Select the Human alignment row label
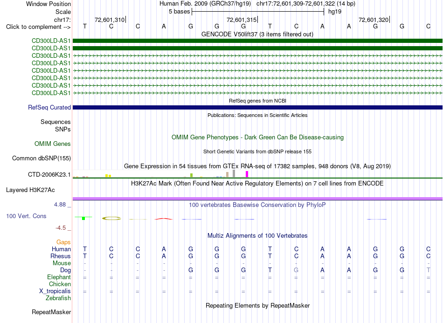This screenshot has width=443, height=323. click(x=61, y=249)
